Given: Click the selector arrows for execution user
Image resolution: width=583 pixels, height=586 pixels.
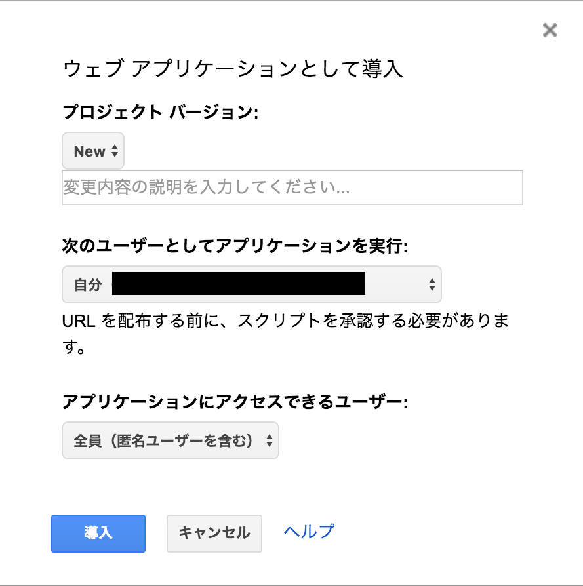Looking at the screenshot, I should click(x=432, y=284).
